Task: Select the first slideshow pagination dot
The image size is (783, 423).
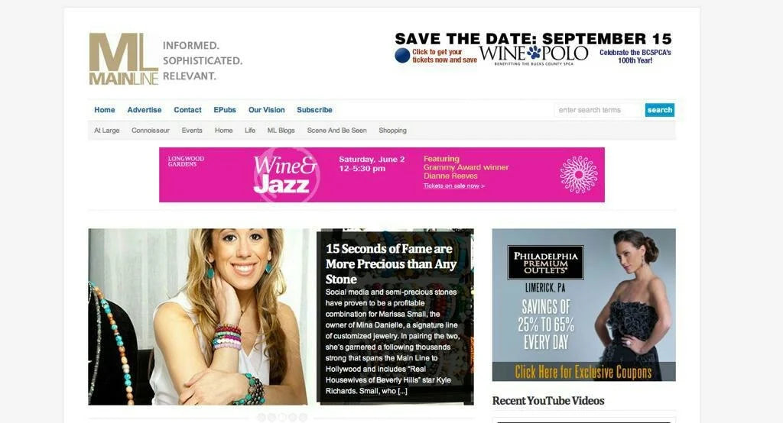Action: [262, 417]
